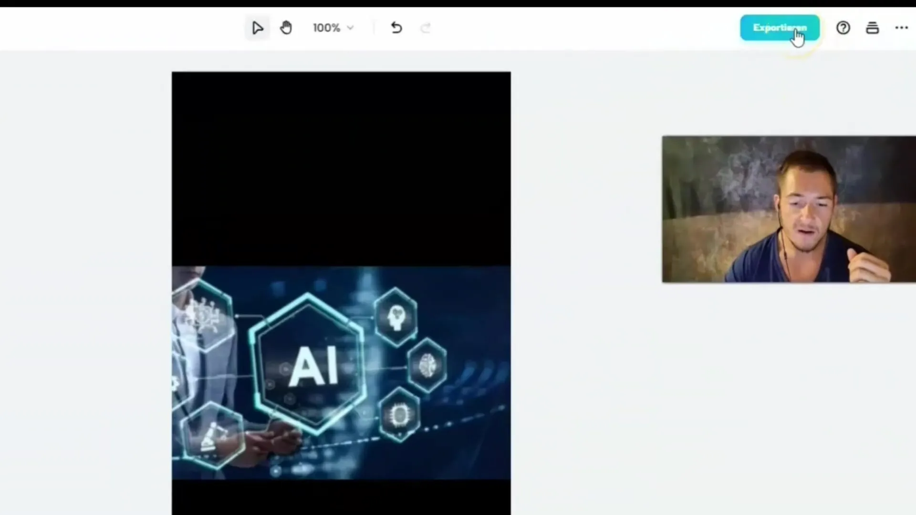Click the Undo icon
Screen dimensions: 916x515
tap(396, 28)
